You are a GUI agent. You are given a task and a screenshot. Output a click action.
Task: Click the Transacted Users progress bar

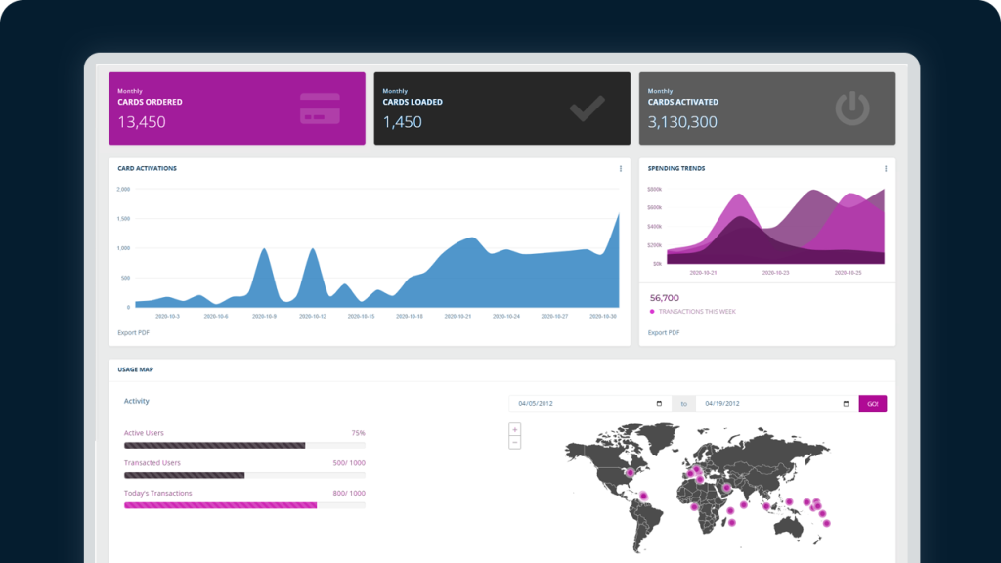pos(244,475)
